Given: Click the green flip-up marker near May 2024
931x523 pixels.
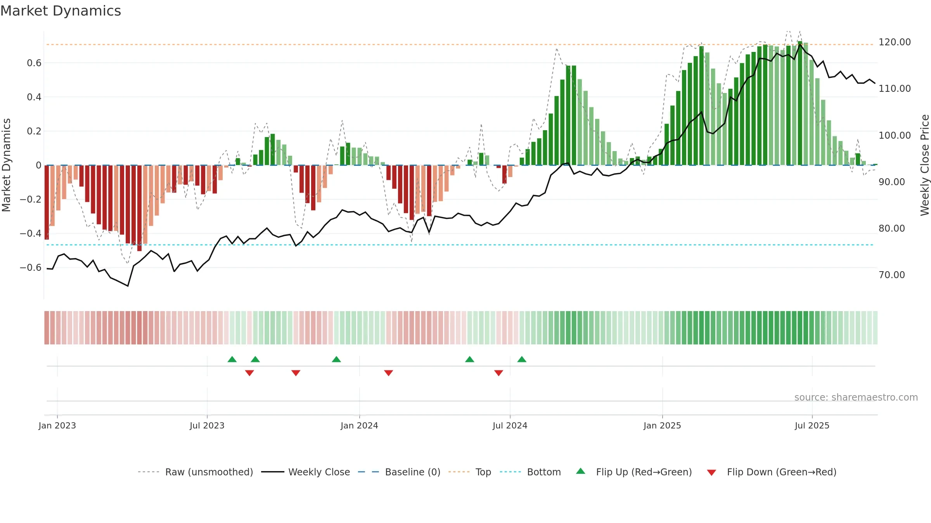Looking at the screenshot, I should coord(470,359).
